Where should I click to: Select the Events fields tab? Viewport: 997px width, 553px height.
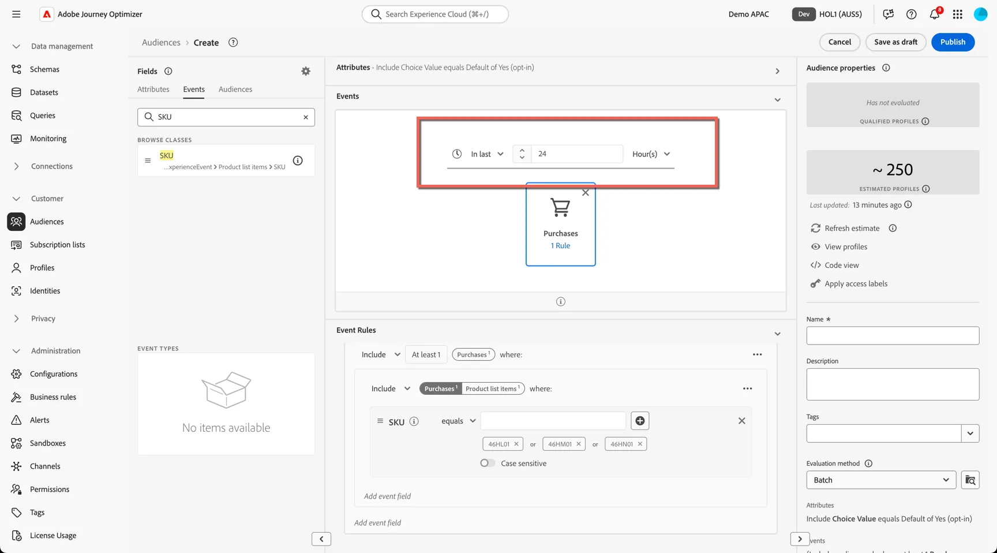194,89
